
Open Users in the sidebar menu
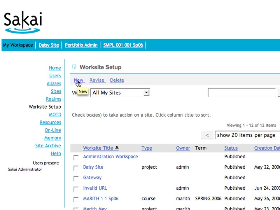point(55,76)
